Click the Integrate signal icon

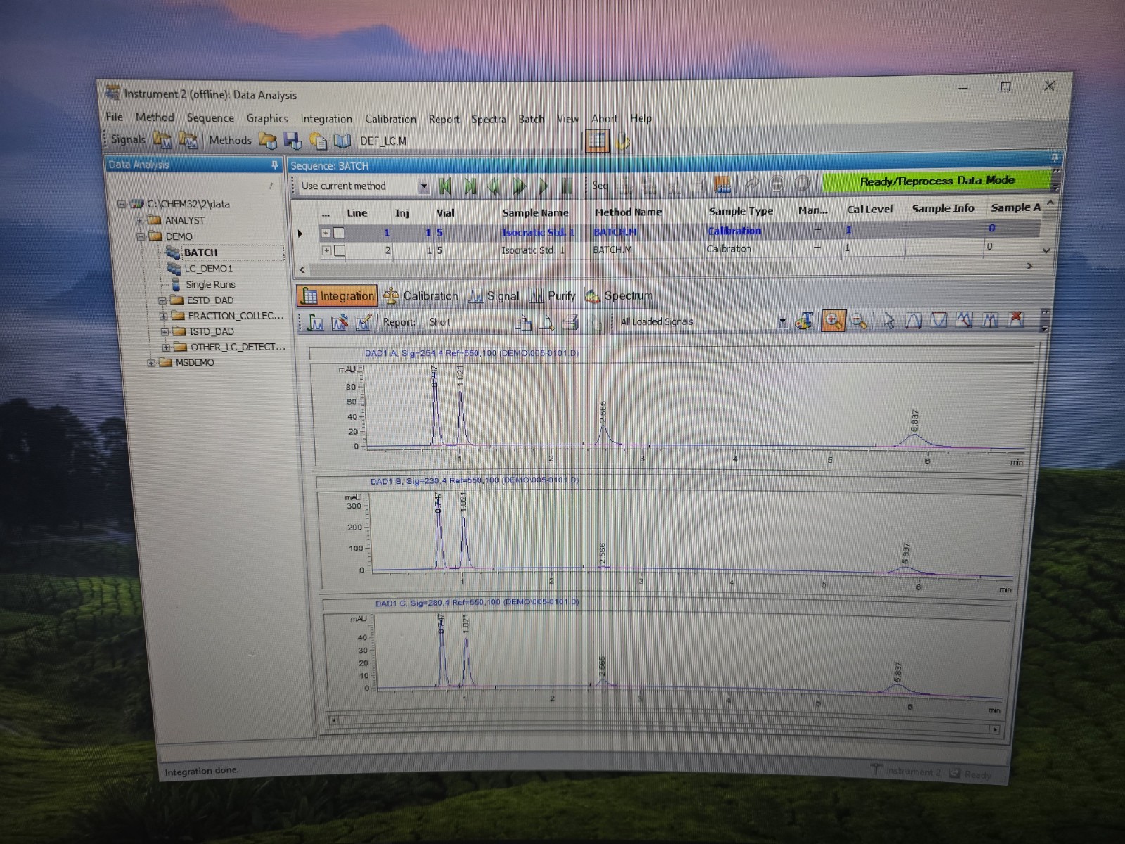click(315, 322)
